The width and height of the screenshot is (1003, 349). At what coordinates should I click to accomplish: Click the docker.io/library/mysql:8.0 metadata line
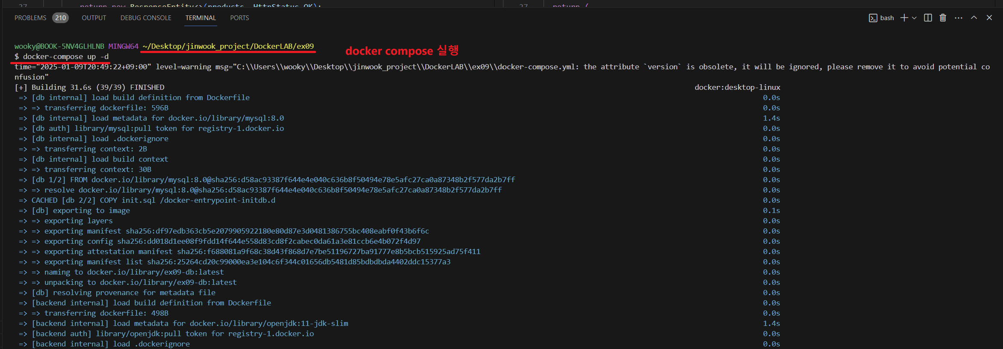click(x=151, y=118)
